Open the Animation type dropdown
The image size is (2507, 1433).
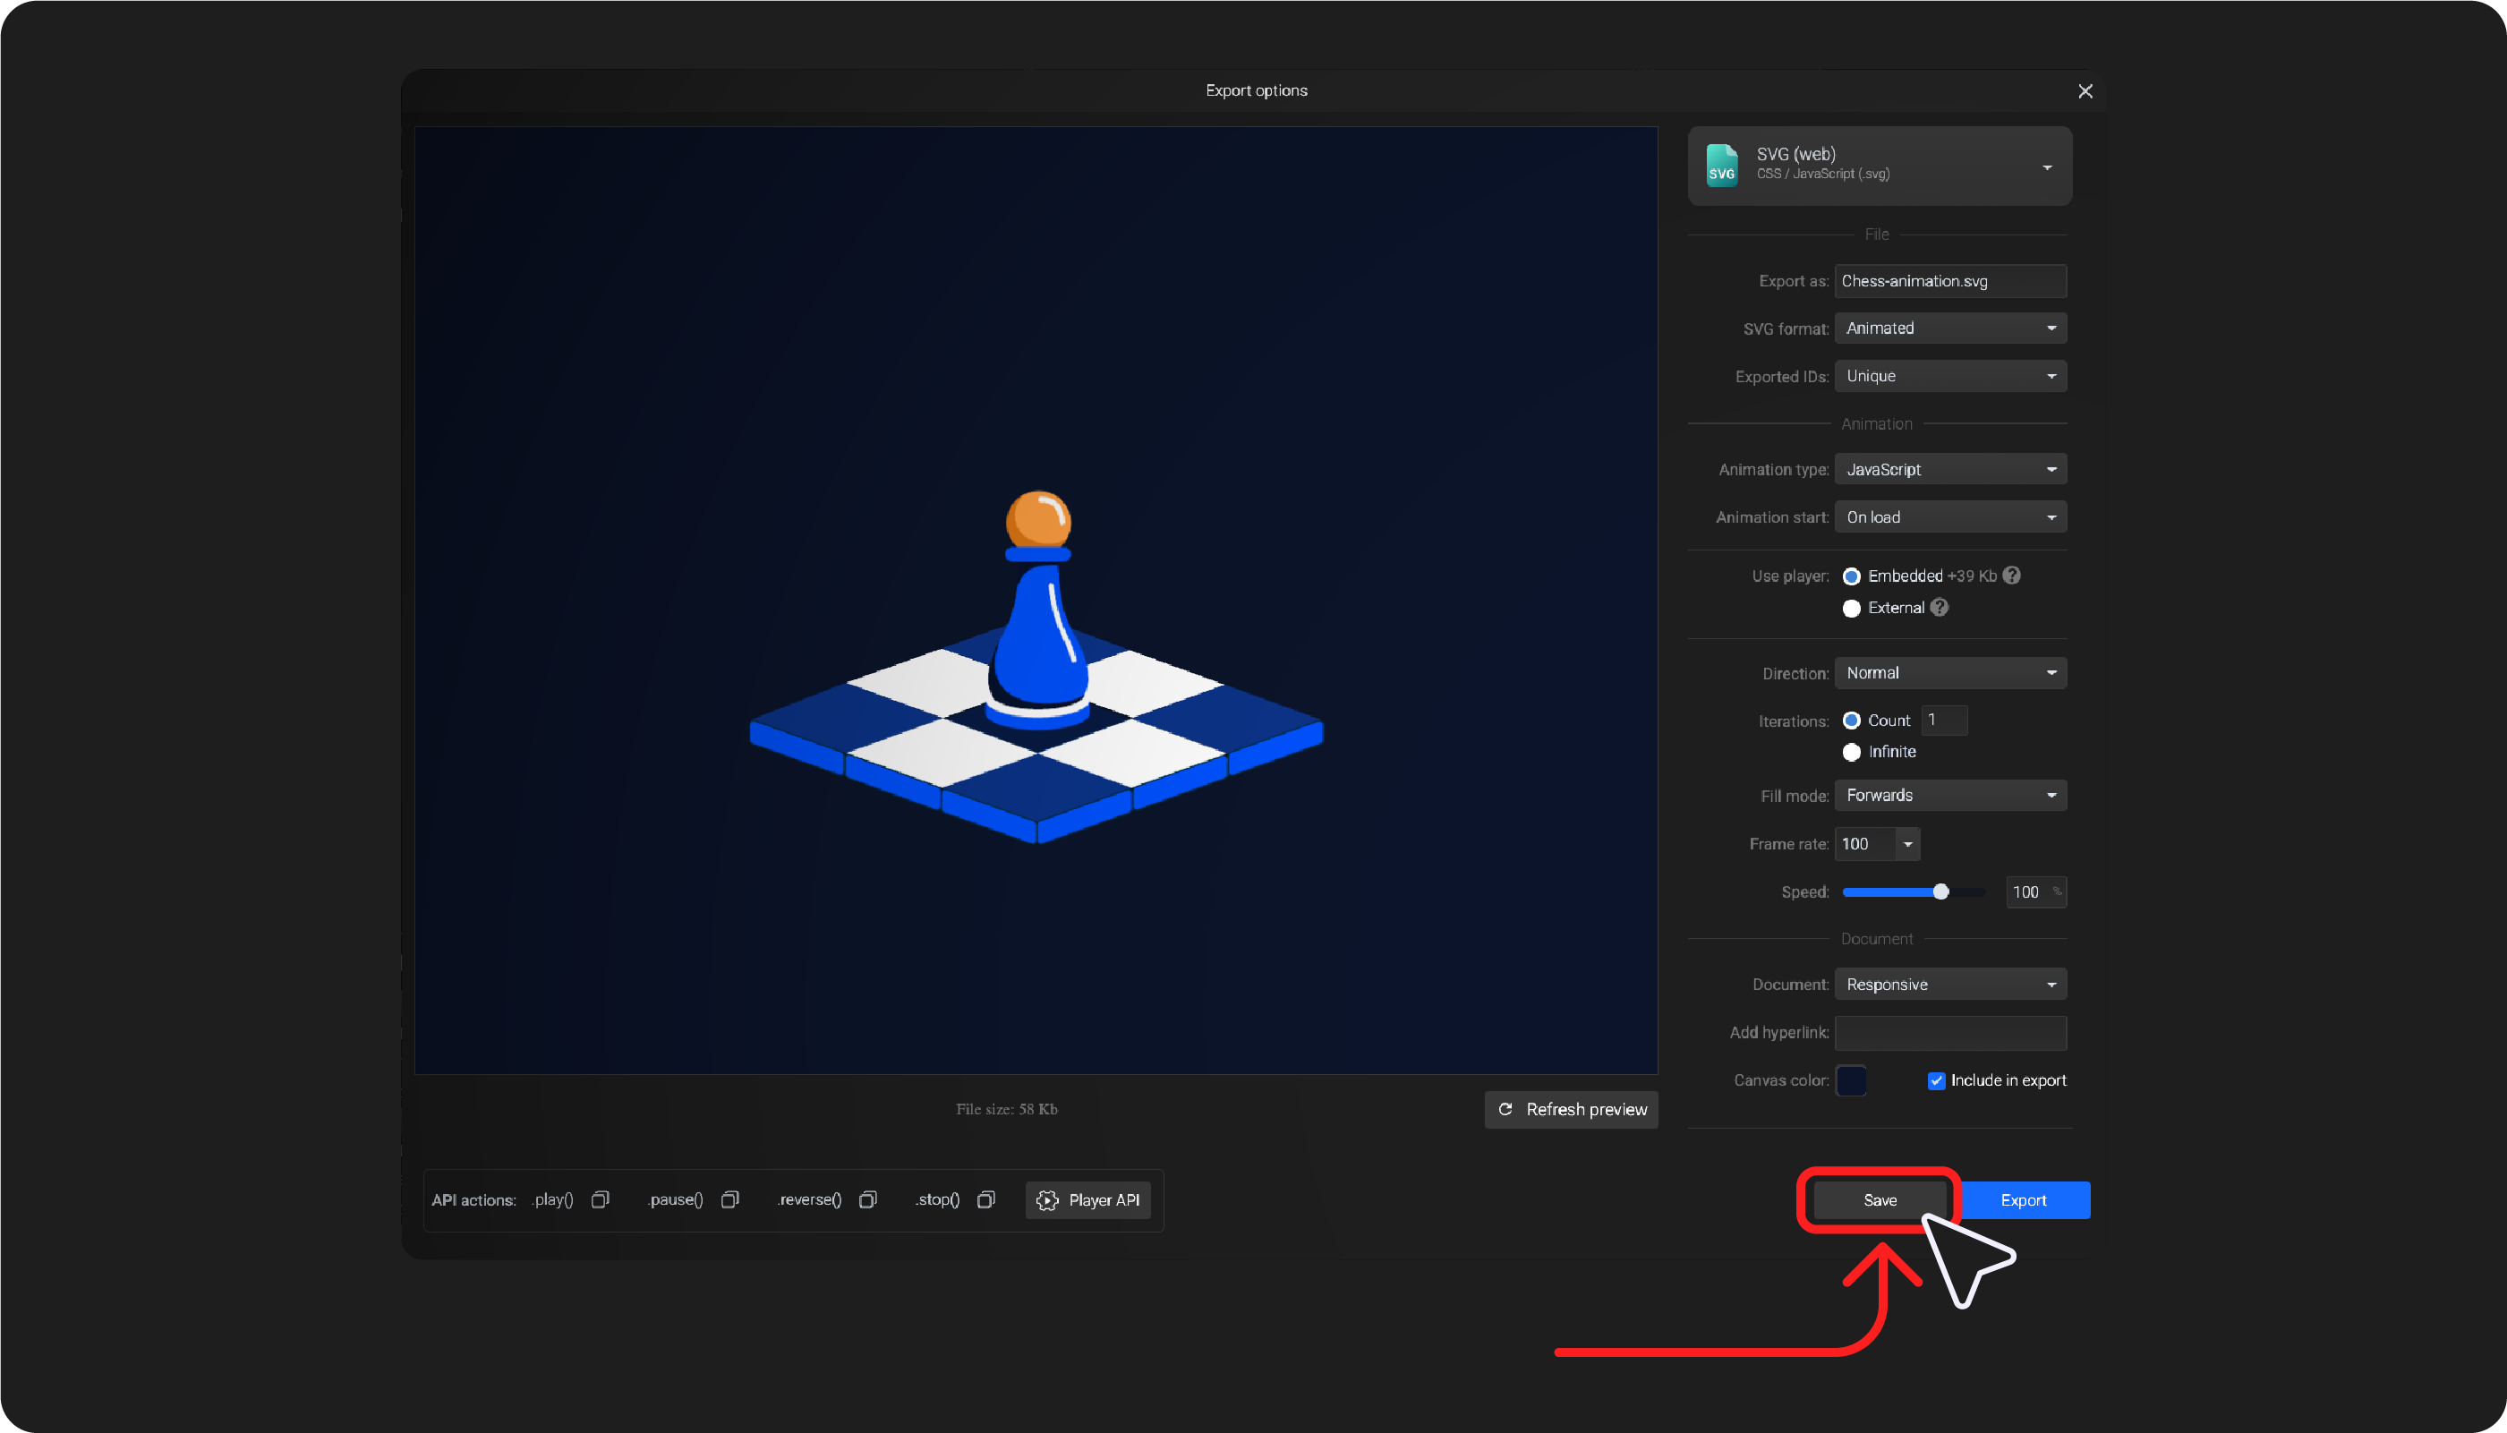(1950, 470)
